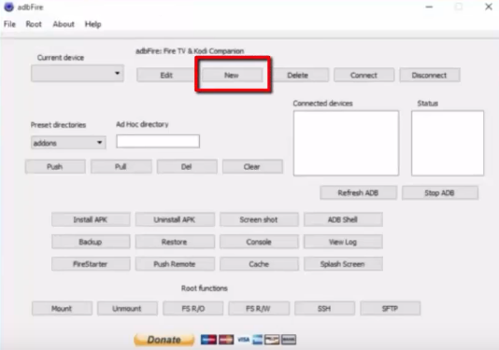Open the About menu
499x350 pixels.
pos(64,24)
